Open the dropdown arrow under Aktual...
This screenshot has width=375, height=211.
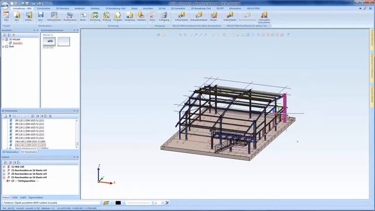(x=213, y=22)
